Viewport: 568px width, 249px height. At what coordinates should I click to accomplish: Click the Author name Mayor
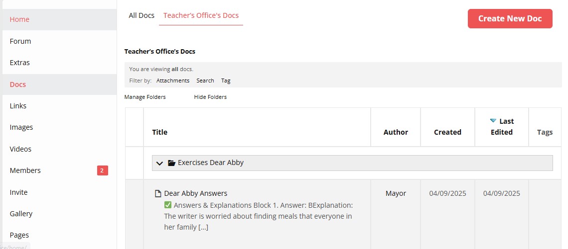[x=396, y=193]
